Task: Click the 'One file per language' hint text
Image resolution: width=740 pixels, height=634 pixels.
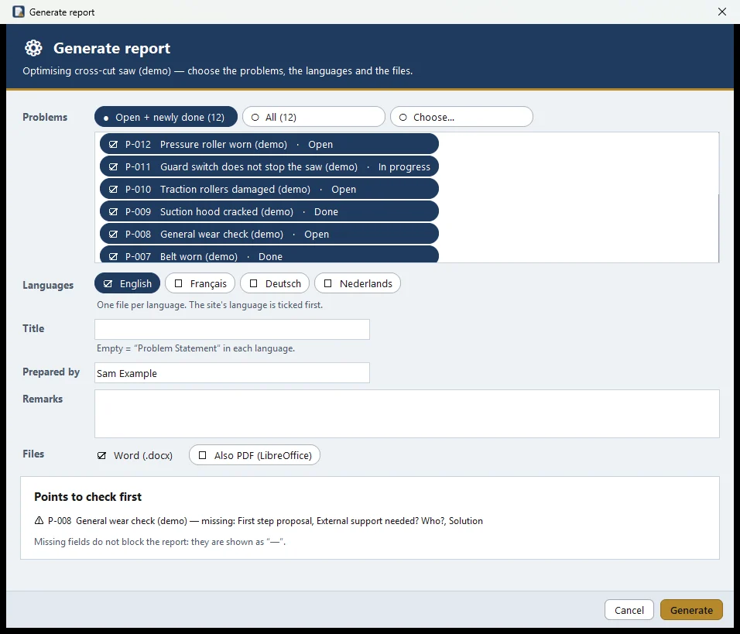Action: [x=210, y=305]
